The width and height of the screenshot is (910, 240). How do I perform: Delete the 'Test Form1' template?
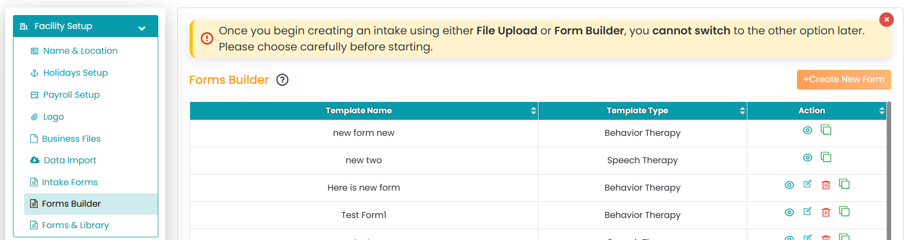[826, 212]
